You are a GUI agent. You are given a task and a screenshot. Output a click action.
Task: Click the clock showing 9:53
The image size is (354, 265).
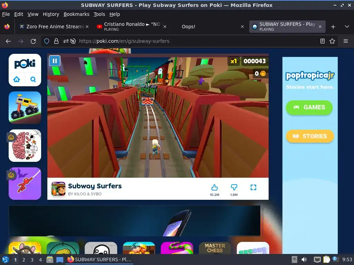click(347, 259)
